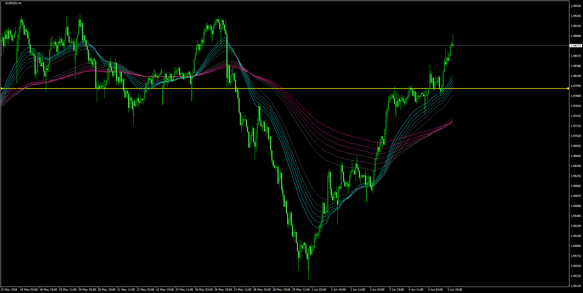Click the EURNZD,H1 chart title label
This screenshot has height=293, width=583.
click(13, 3)
